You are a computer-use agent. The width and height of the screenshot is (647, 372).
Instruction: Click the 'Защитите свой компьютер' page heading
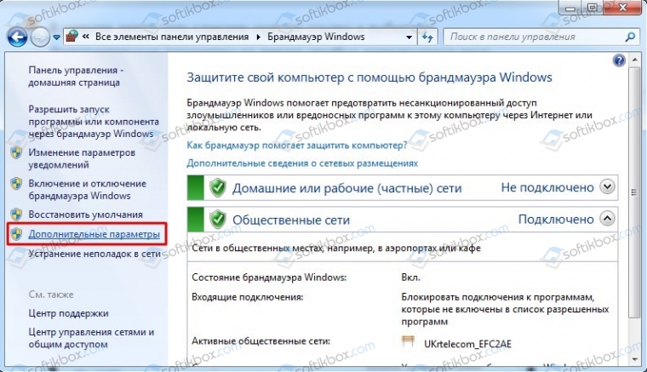[369, 77]
